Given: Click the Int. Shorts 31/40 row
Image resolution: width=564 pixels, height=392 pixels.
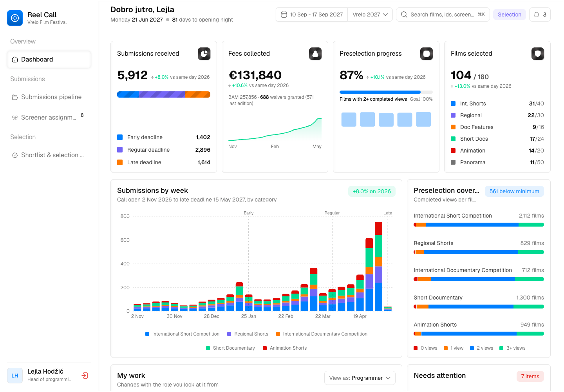Looking at the screenshot, I should pos(497,103).
